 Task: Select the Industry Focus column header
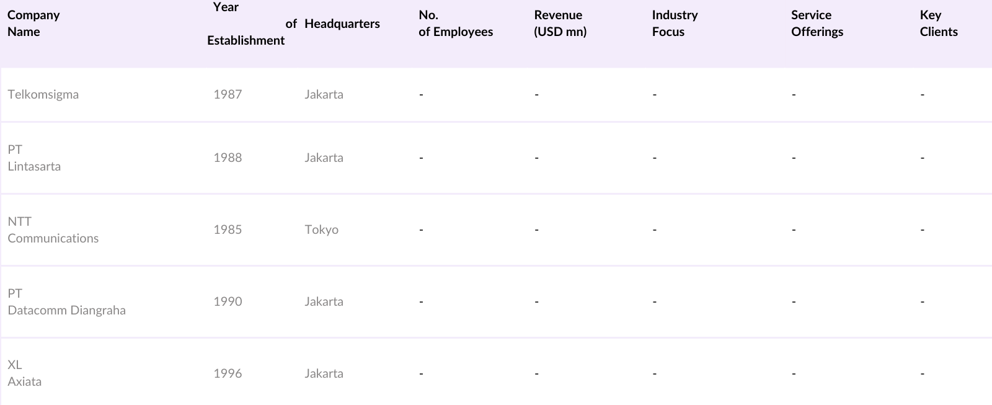(675, 24)
